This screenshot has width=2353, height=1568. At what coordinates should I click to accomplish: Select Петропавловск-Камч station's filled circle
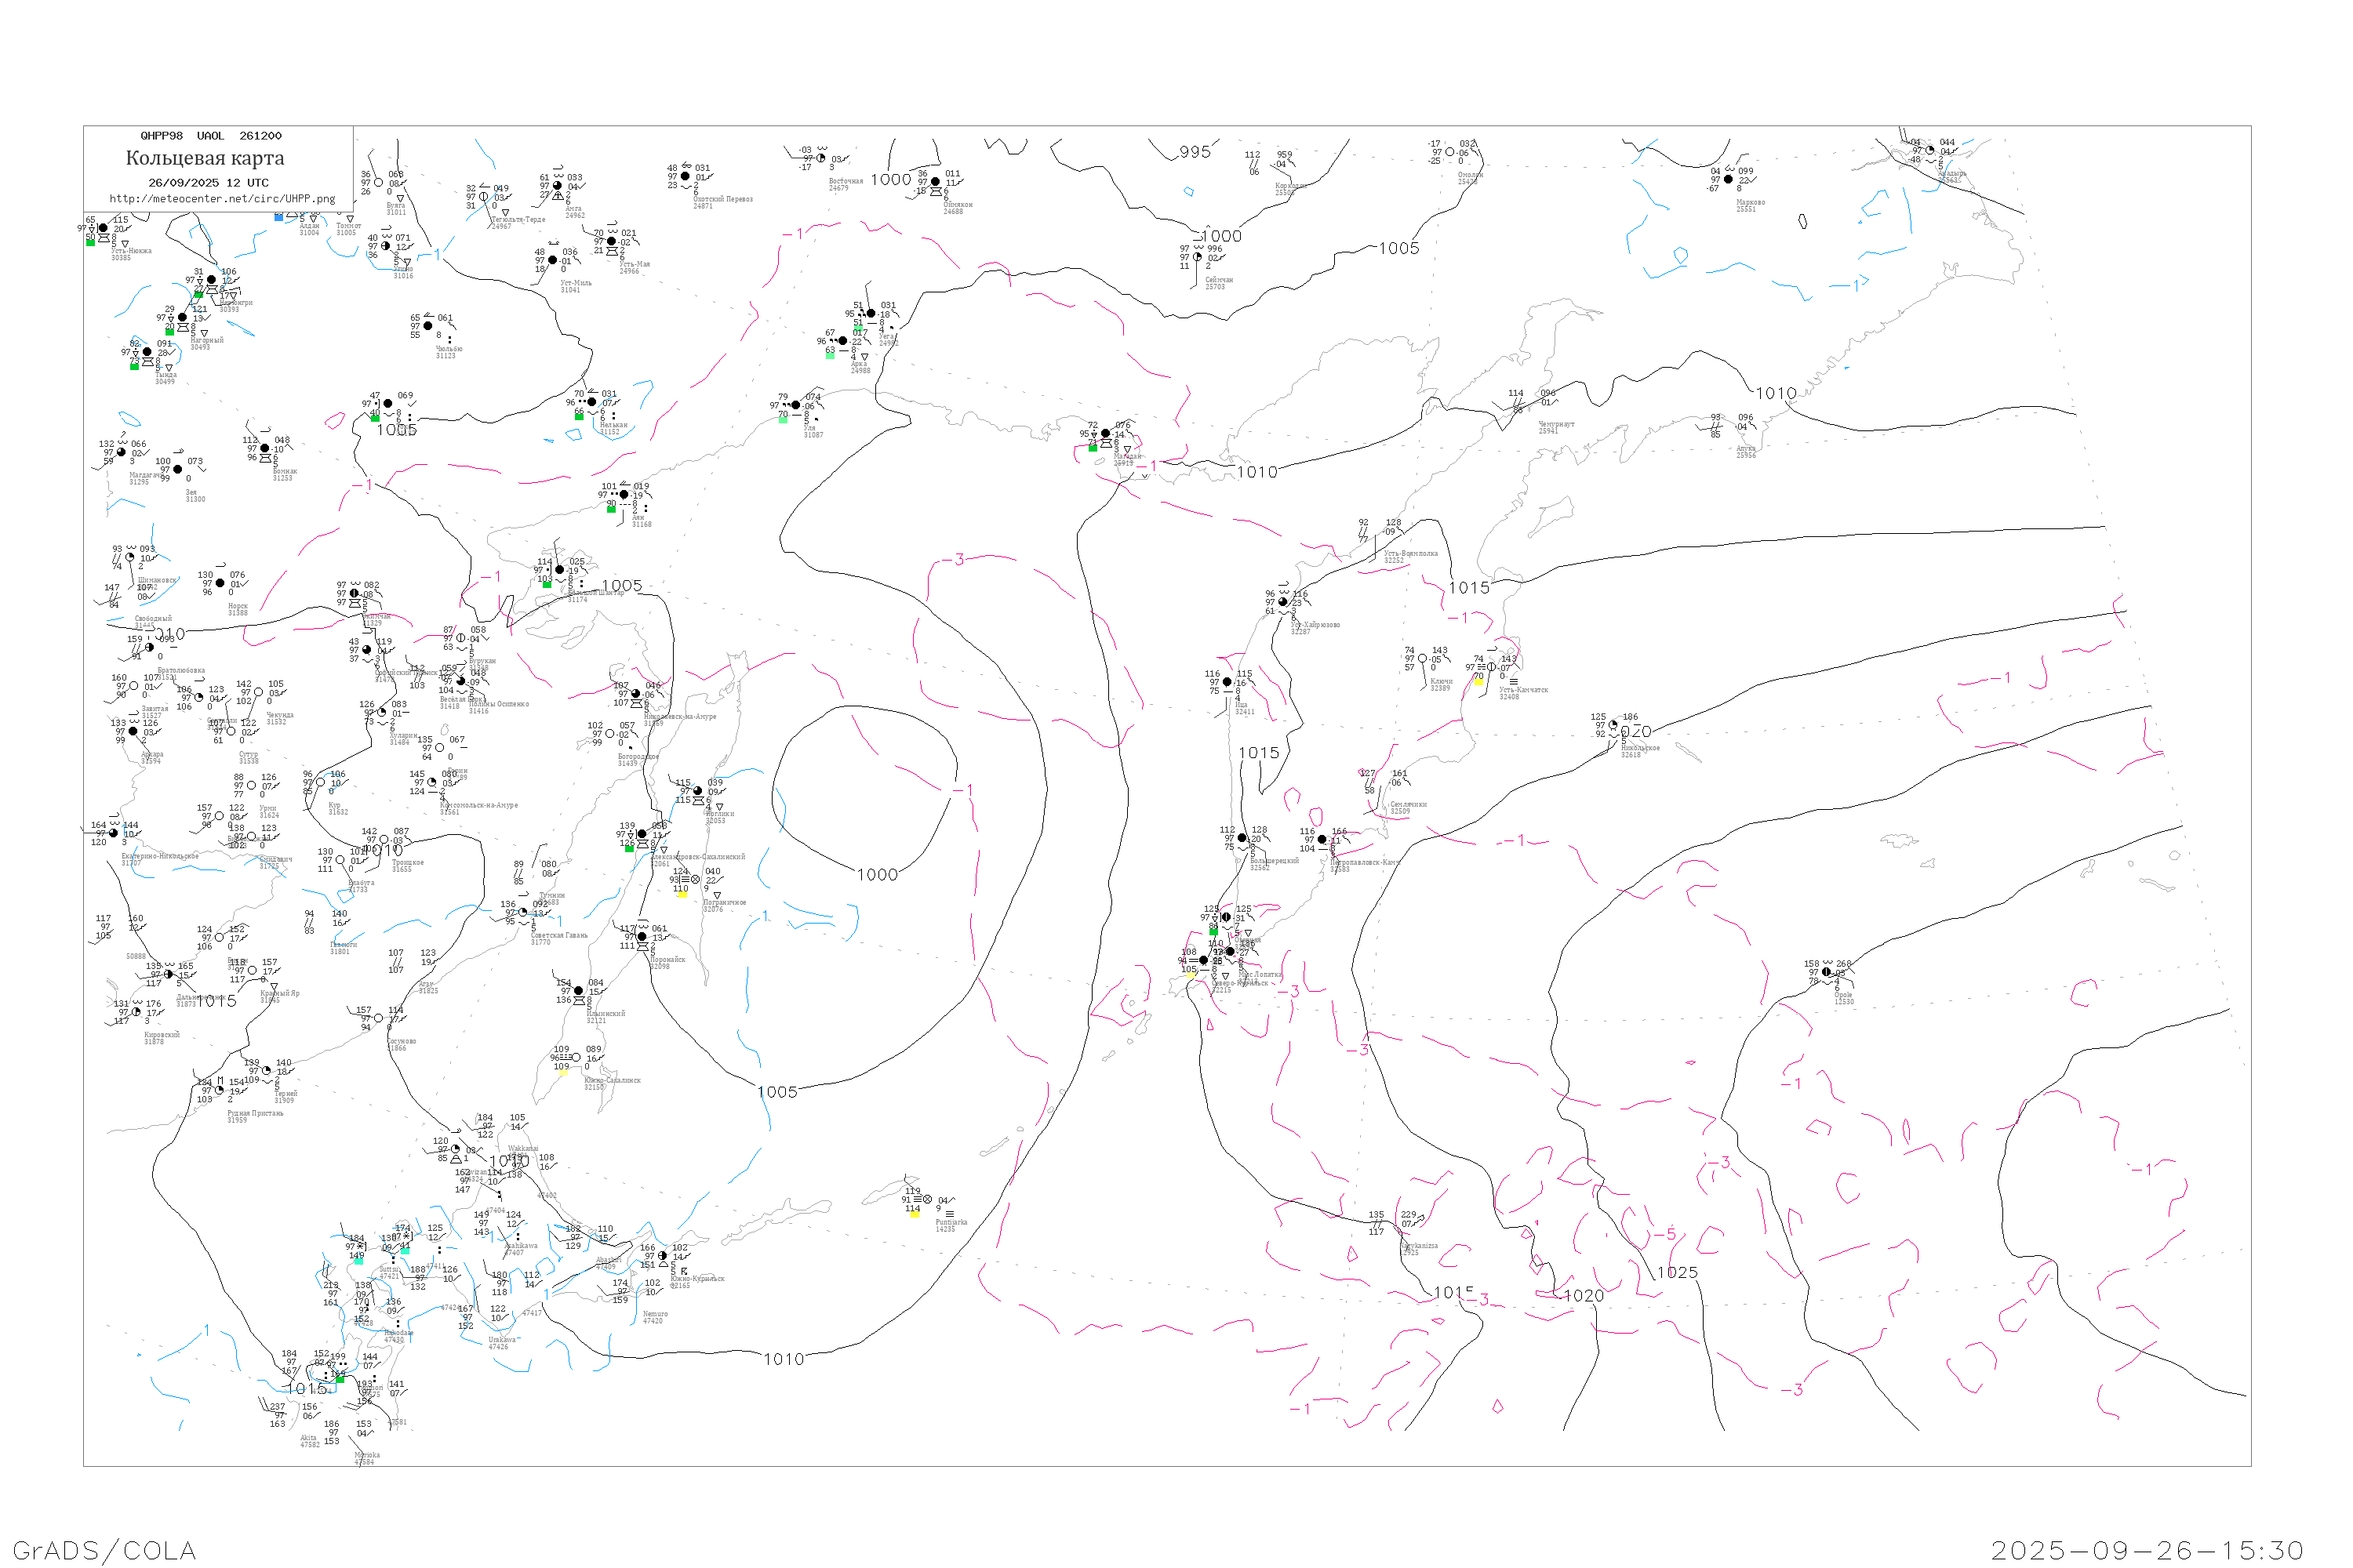click(x=1322, y=840)
